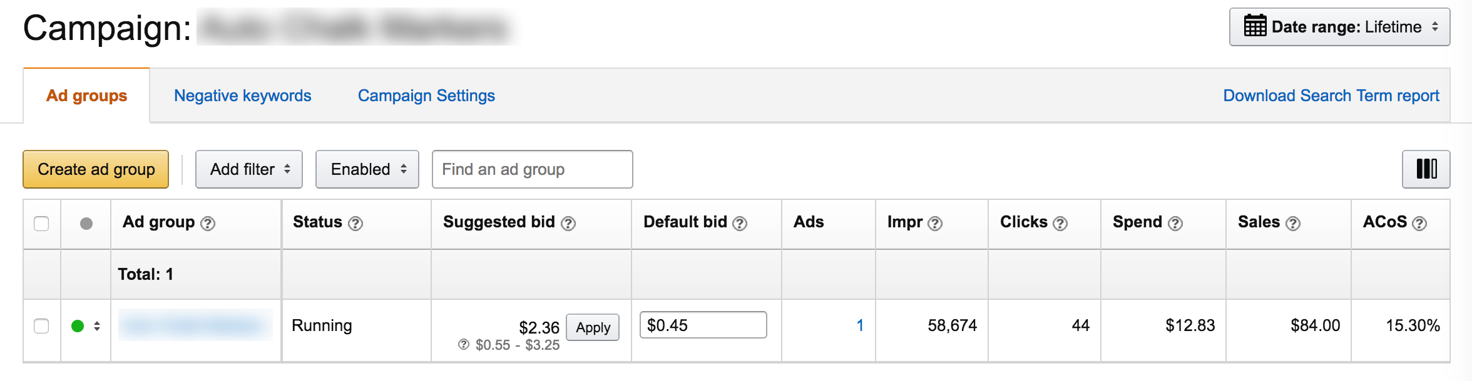
Task: Open the Campaign Settings tab
Action: pos(426,96)
